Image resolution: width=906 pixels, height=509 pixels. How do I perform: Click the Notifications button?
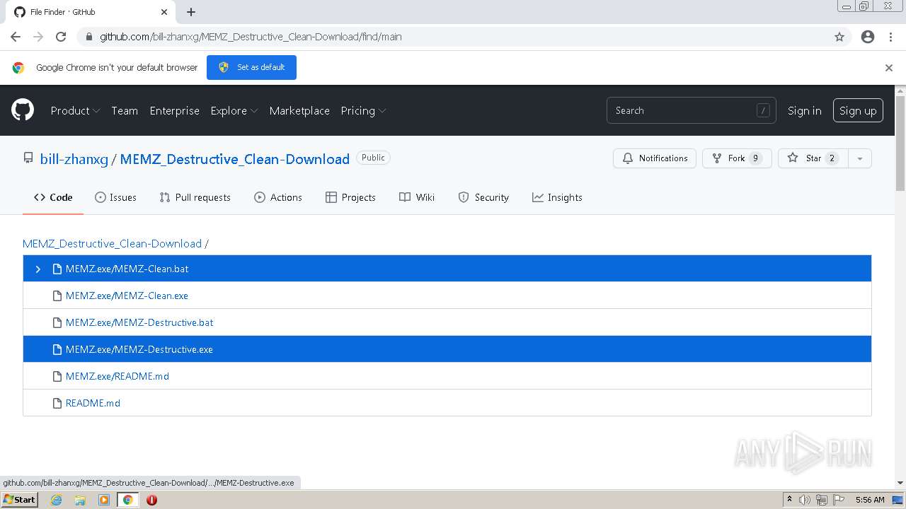655,158
